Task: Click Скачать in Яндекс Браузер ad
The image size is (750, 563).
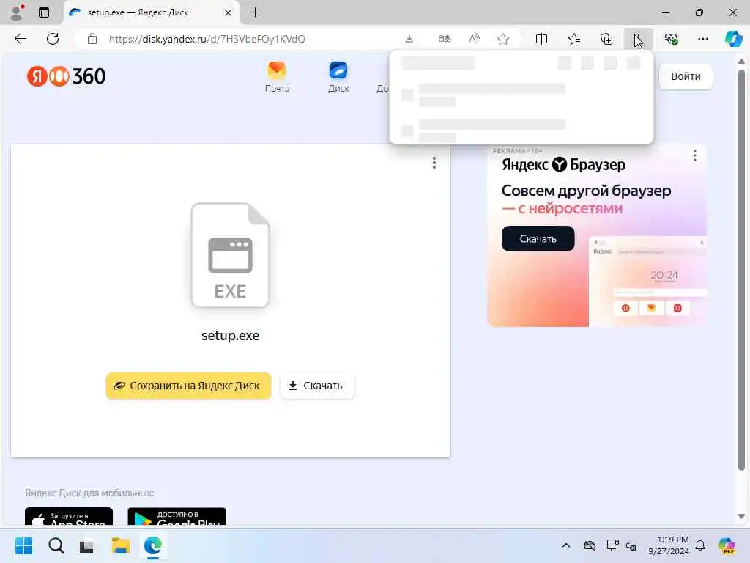Action: click(x=538, y=238)
